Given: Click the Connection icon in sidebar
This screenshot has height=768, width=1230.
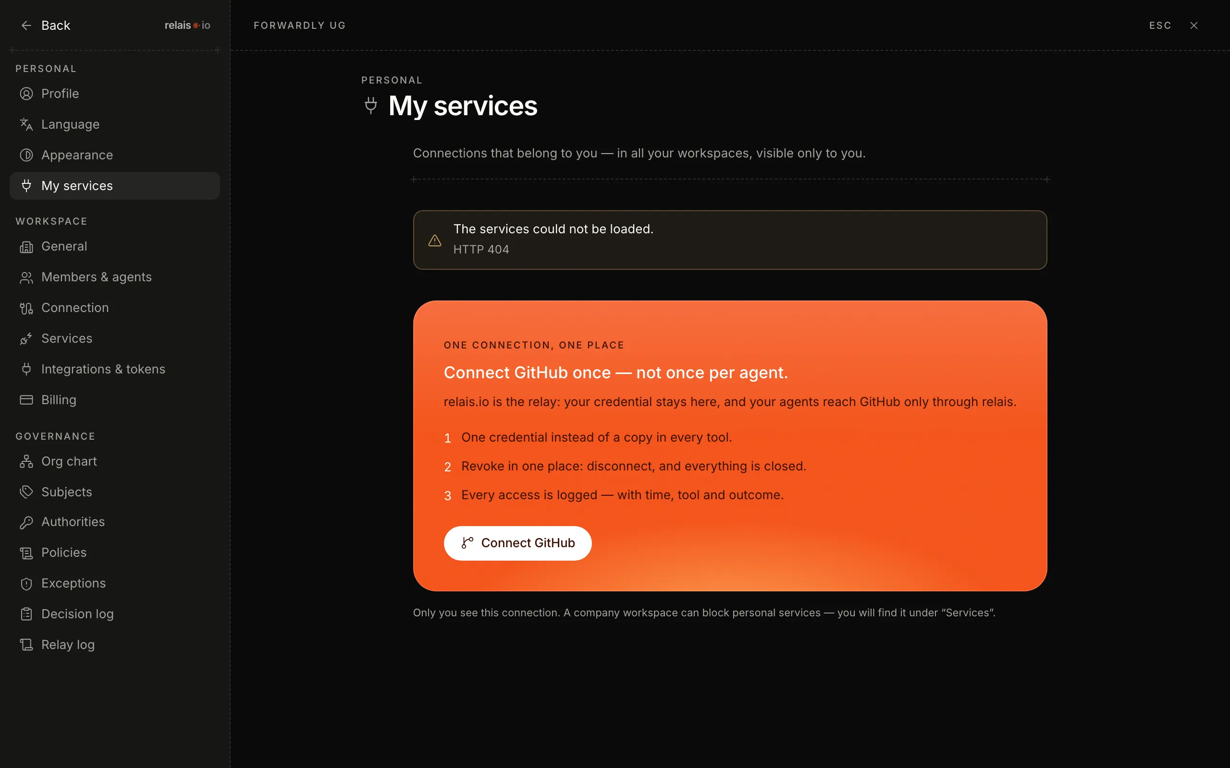Looking at the screenshot, I should pyautogui.click(x=26, y=308).
